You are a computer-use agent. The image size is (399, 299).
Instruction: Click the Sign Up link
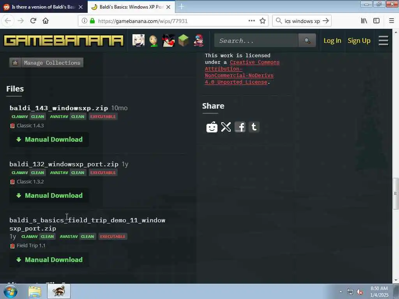[x=359, y=40]
